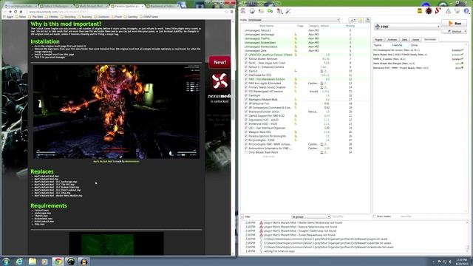Open the Nexus globe icon in Mod Organizer toolbar

pos(252,11)
